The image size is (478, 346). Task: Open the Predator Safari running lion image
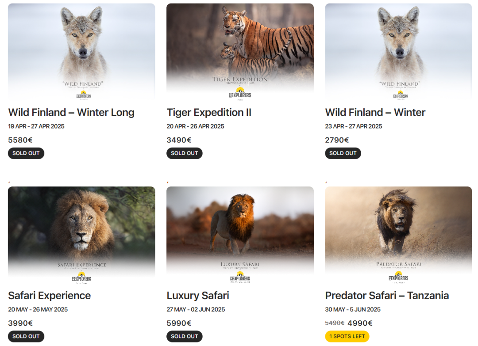(x=398, y=235)
